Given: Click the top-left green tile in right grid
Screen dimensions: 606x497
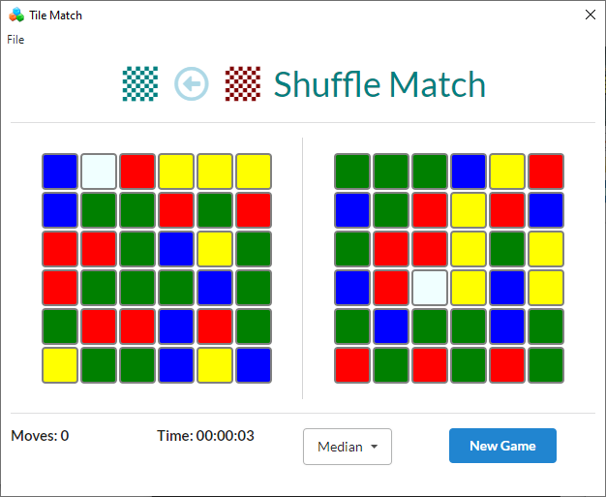Looking at the screenshot, I should pos(352,171).
